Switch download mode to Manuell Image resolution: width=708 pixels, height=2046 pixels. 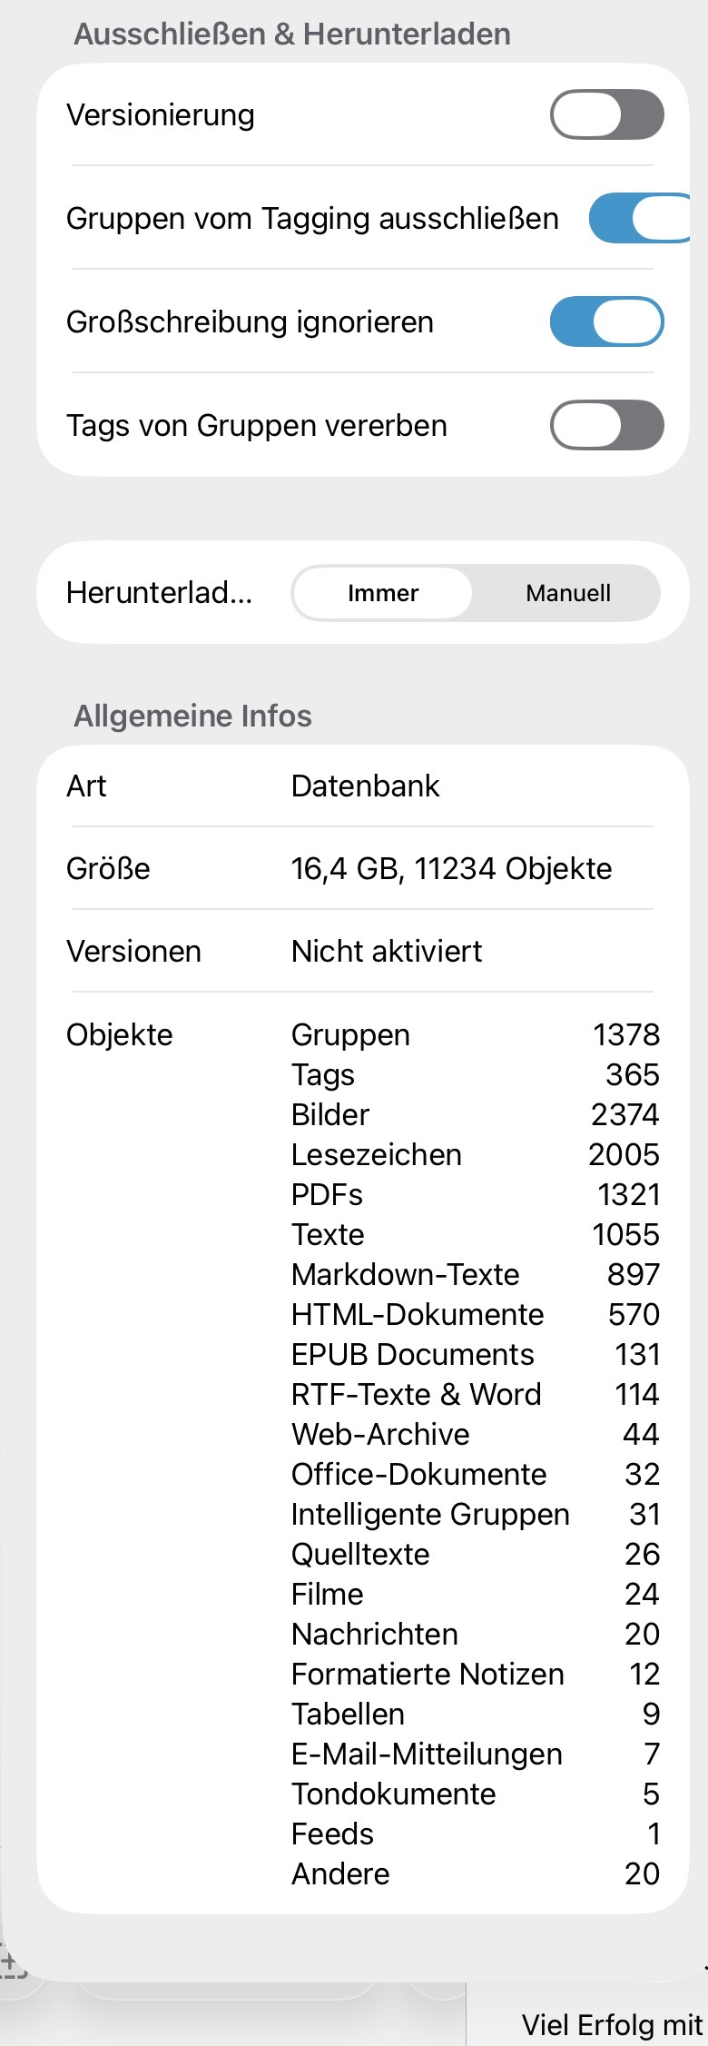click(x=568, y=593)
